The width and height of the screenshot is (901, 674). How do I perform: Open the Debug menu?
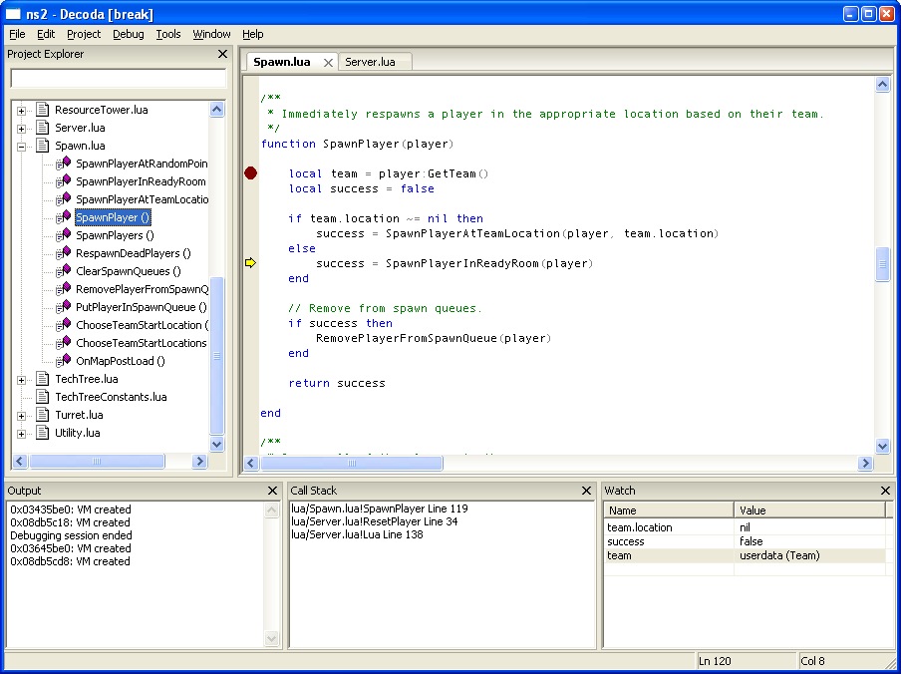[128, 34]
